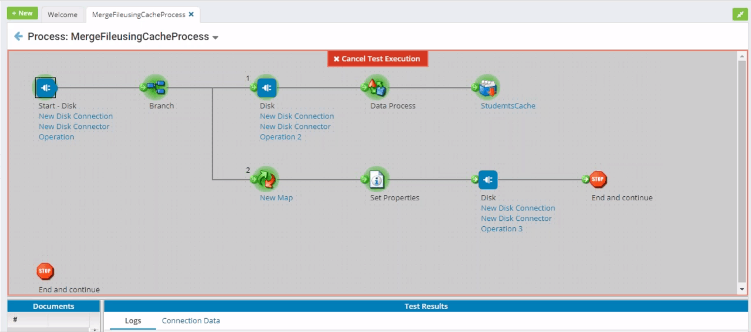Screen dimensions: 751x332
Task: Open New Disk Connector Operation 3 link
Action: pyautogui.click(x=516, y=224)
